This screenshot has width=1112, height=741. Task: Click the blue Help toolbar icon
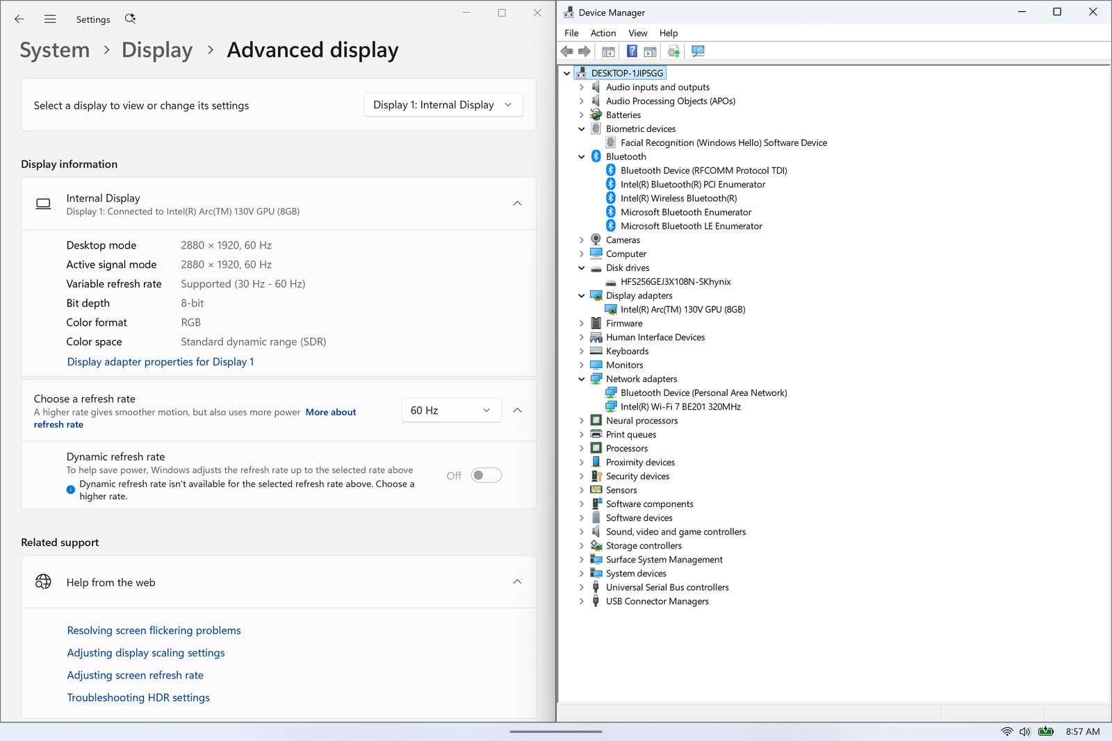click(632, 51)
